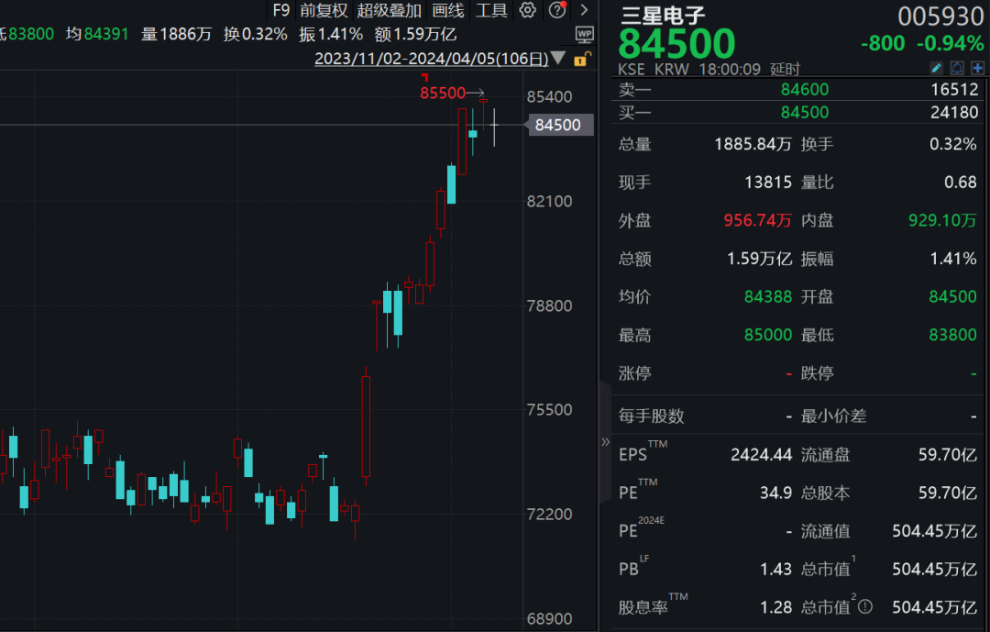This screenshot has width=990, height=632.
Task: Click the 涨停 label
Action: [x=634, y=373]
